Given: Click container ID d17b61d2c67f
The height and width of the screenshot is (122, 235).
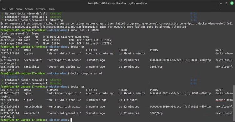Looking at the screenshot, I should coord(10,93).
